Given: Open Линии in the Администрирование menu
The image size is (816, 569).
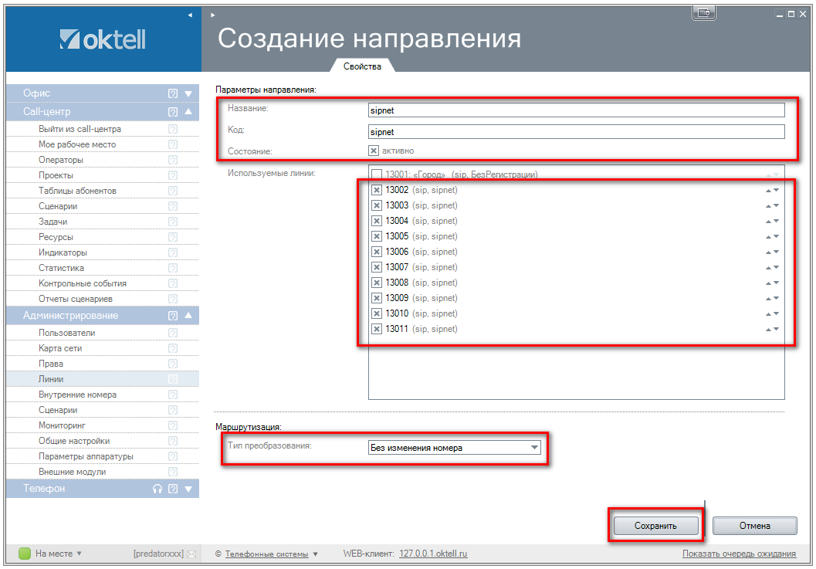Looking at the screenshot, I should 51,379.
